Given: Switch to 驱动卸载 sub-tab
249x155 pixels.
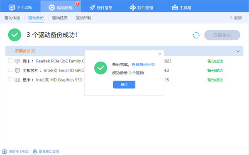Looking at the screenshot, I should tap(83, 18).
